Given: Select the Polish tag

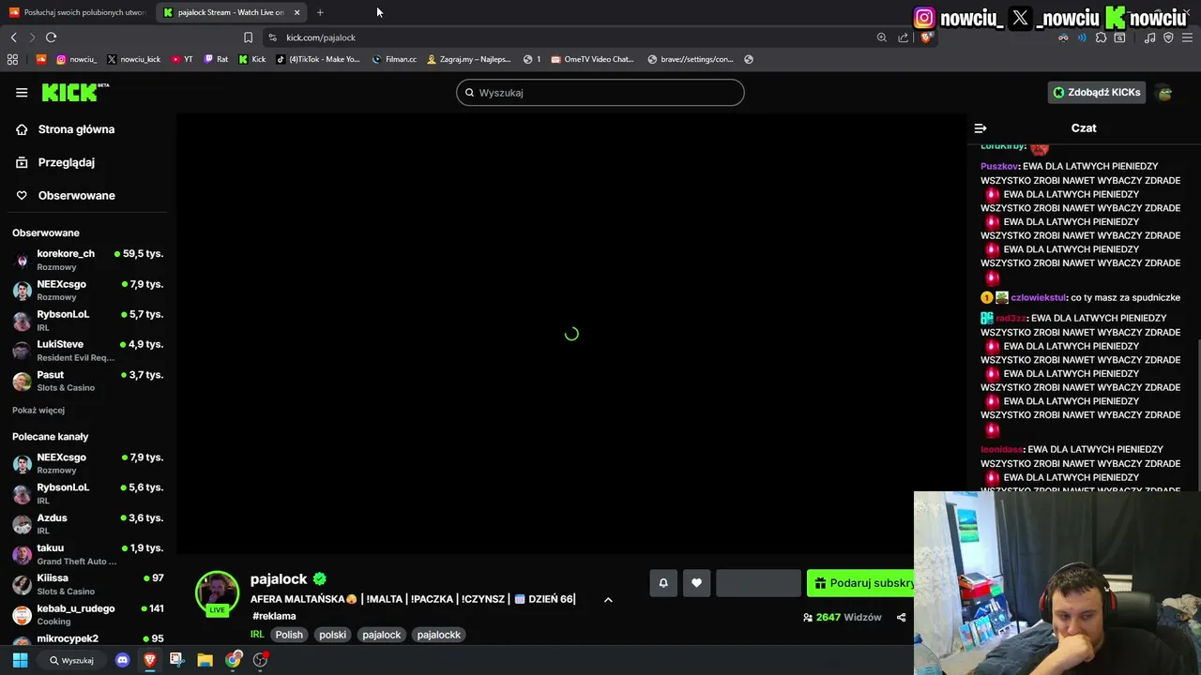Looking at the screenshot, I should (x=289, y=635).
